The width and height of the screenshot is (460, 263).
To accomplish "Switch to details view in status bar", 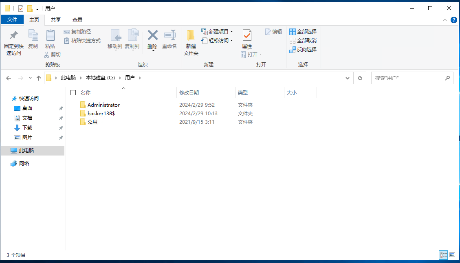I will [x=443, y=255].
